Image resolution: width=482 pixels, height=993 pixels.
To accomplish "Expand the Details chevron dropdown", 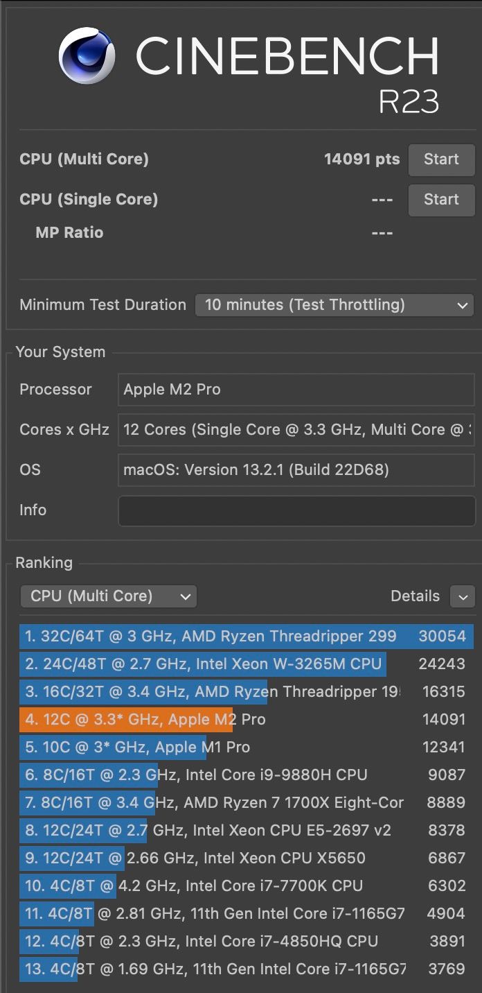I will pyautogui.click(x=462, y=596).
